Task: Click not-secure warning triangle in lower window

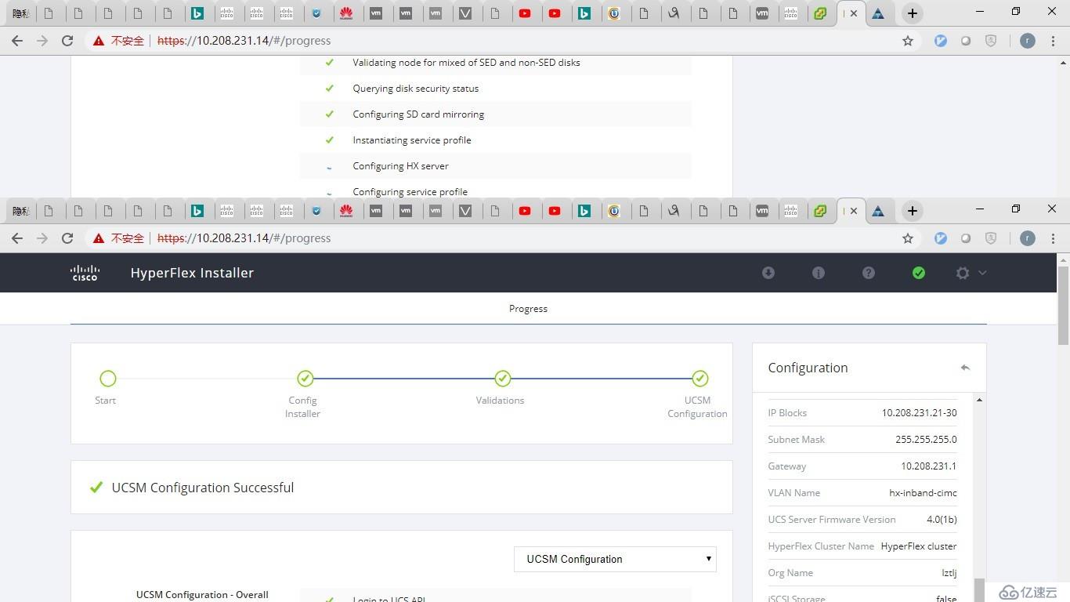Action: 99,238
